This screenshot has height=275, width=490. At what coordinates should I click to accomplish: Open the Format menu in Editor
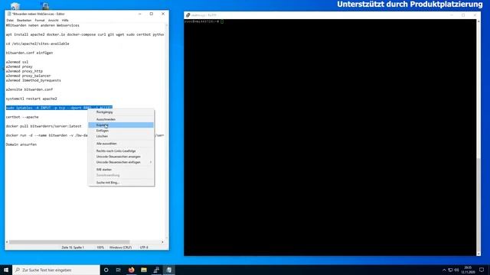pos(40,21)
